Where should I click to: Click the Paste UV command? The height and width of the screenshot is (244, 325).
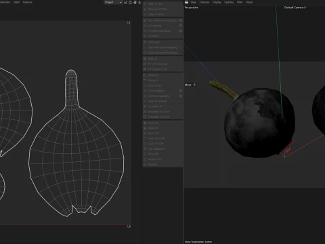pyautogui.click(x=162, y=128)
